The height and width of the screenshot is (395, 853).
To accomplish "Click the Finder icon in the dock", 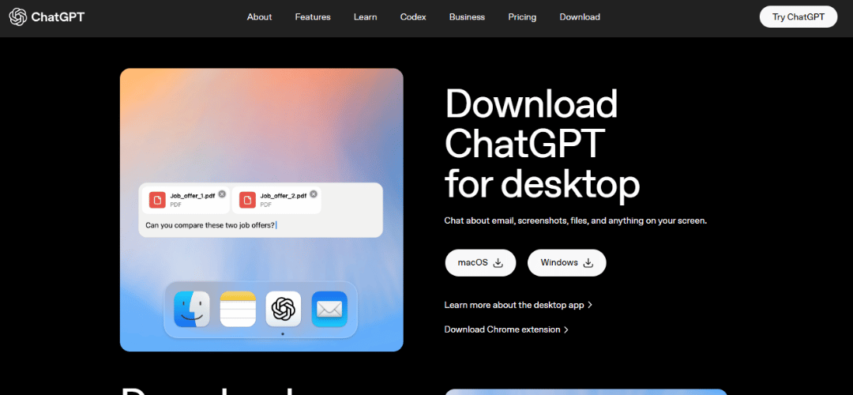I will 191,309.
